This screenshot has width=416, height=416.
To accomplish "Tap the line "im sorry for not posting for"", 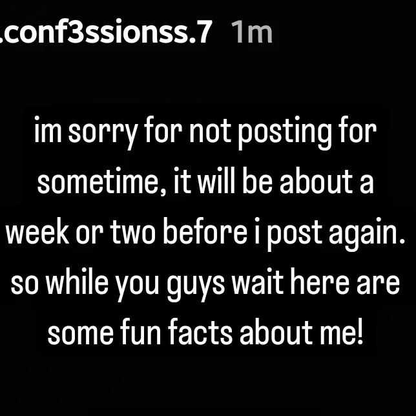I will [205, 134].
